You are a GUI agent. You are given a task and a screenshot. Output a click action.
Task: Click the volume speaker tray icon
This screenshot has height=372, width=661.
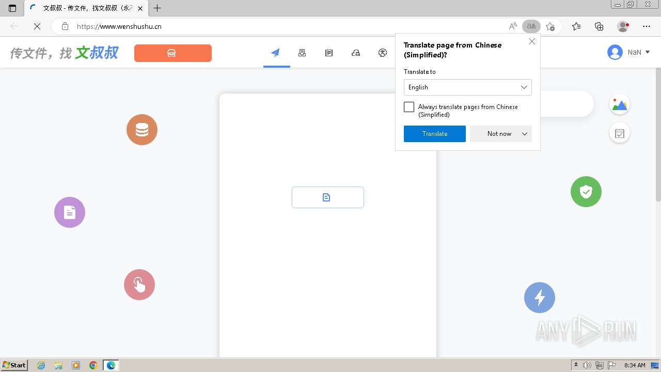pos(587,365)
